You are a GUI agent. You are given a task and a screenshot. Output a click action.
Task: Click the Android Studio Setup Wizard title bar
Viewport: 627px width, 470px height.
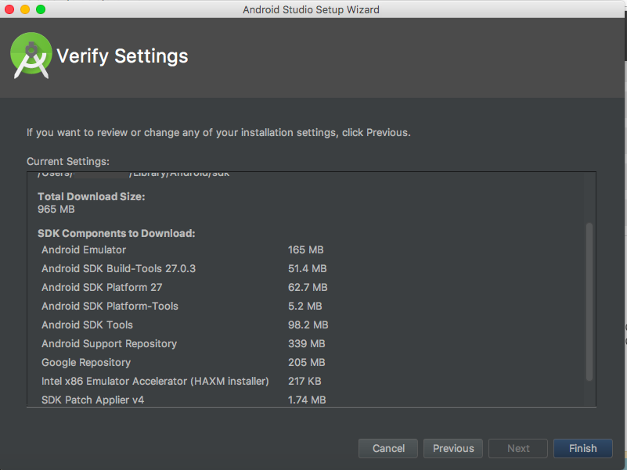click(313, 9)
